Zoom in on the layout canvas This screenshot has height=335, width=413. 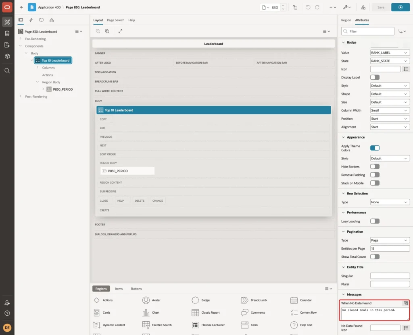(107, 31)
